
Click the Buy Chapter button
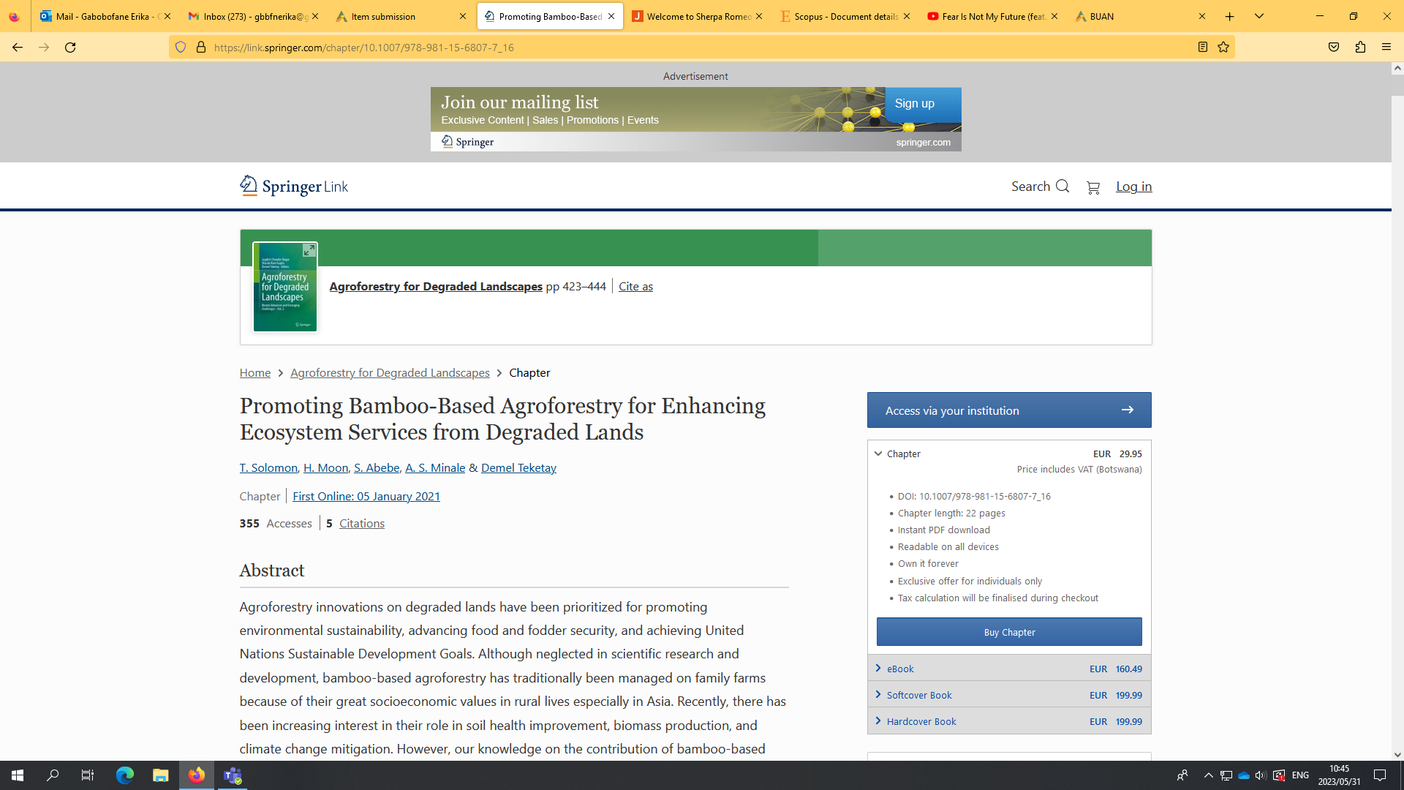click(x=1009, y=632)
